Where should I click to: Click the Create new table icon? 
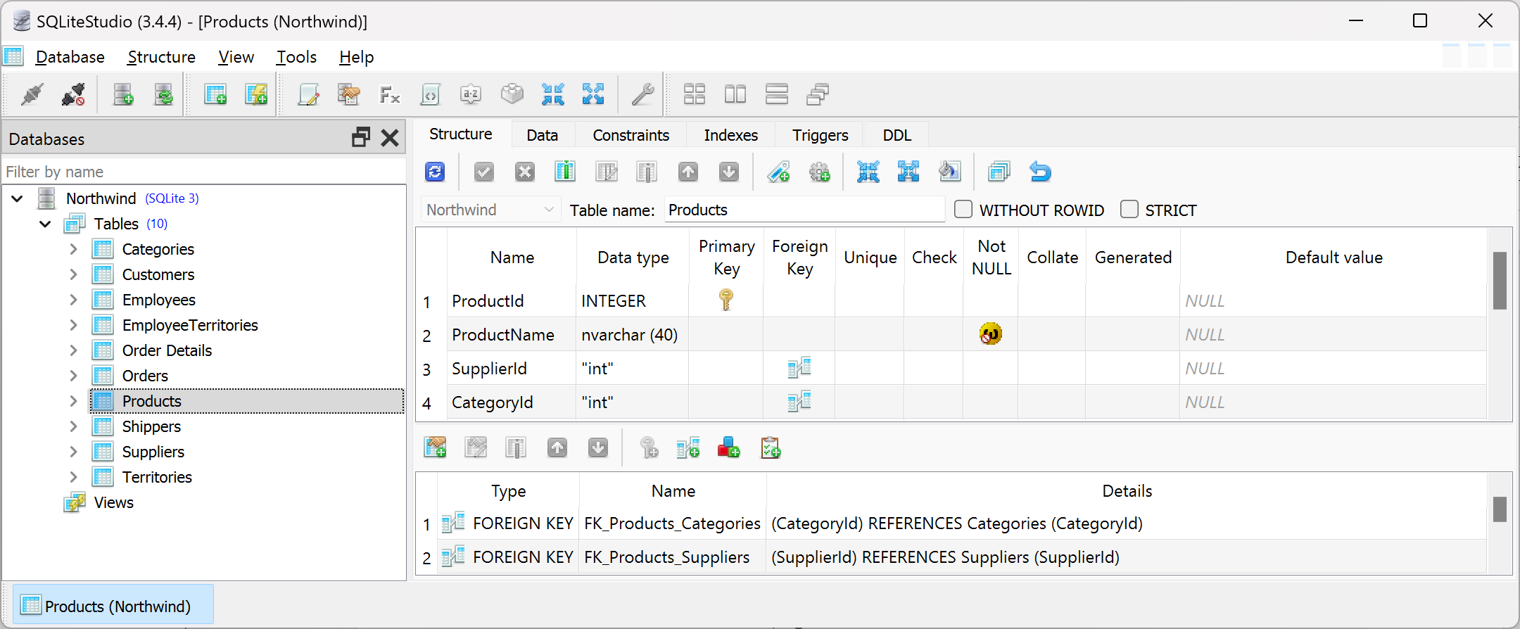point(215,94)
